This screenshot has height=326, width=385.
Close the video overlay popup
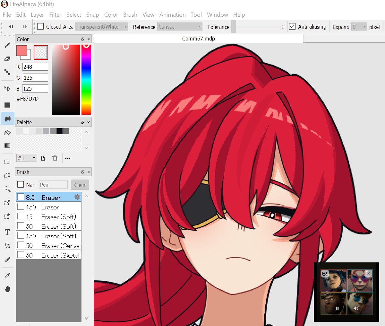(368, 273)
